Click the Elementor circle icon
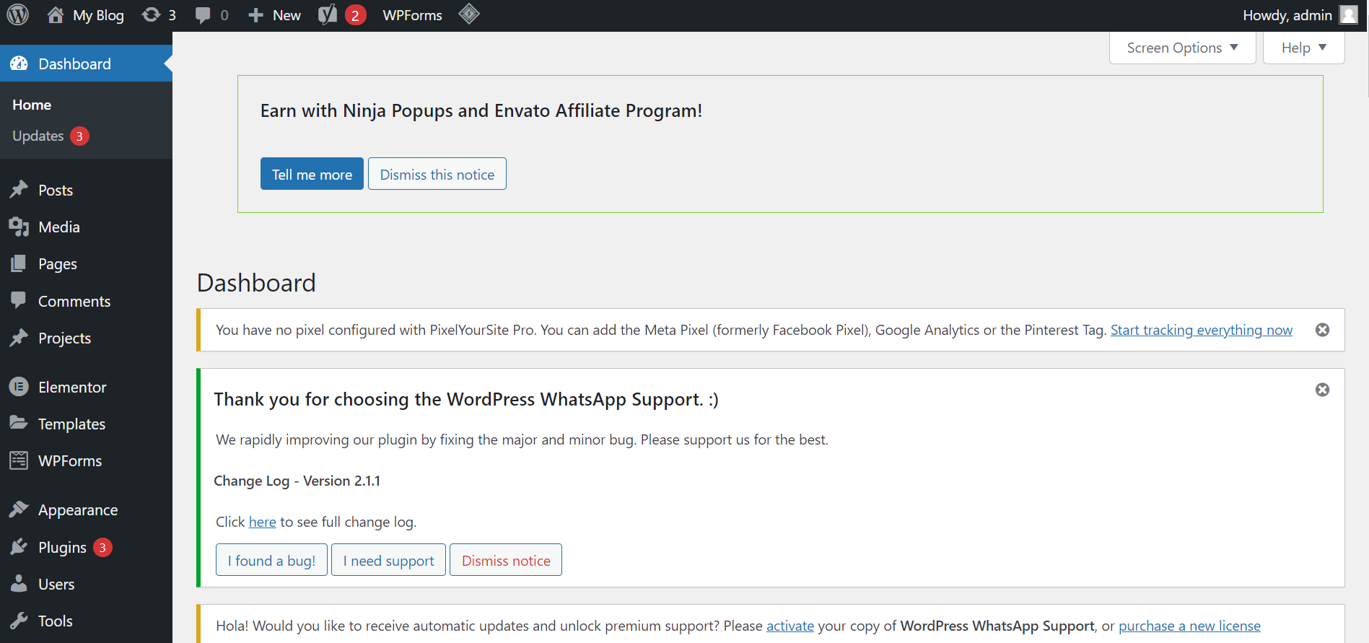This screenshot has width=1369, height=643. pos(19,387)
